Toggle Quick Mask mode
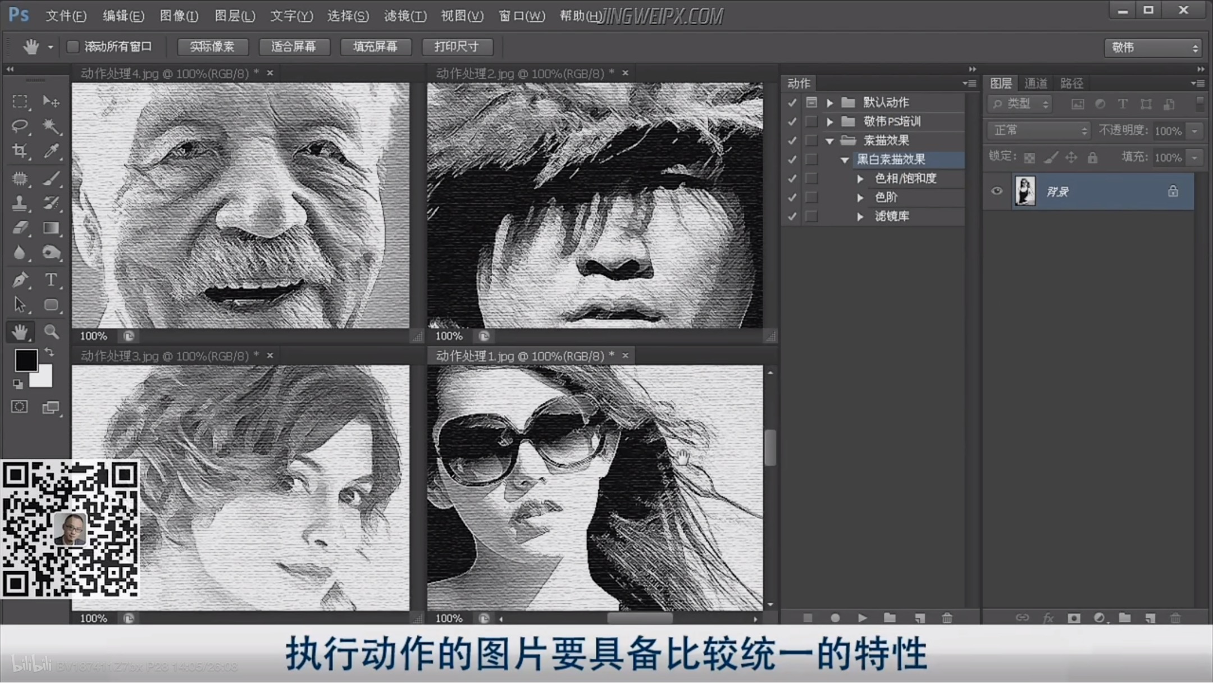 [x=20, y=407]
